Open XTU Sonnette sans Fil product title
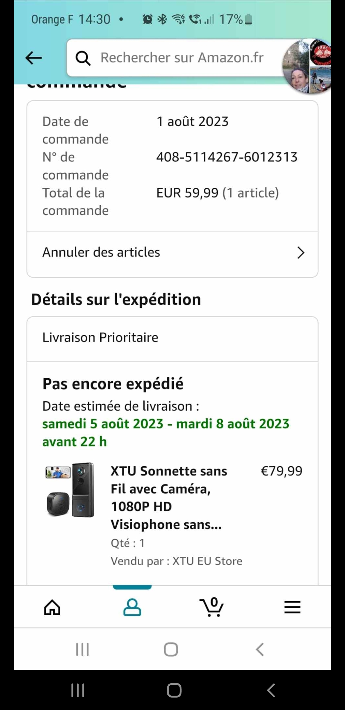This screenshot has width=345, height=710. point(169,497)
